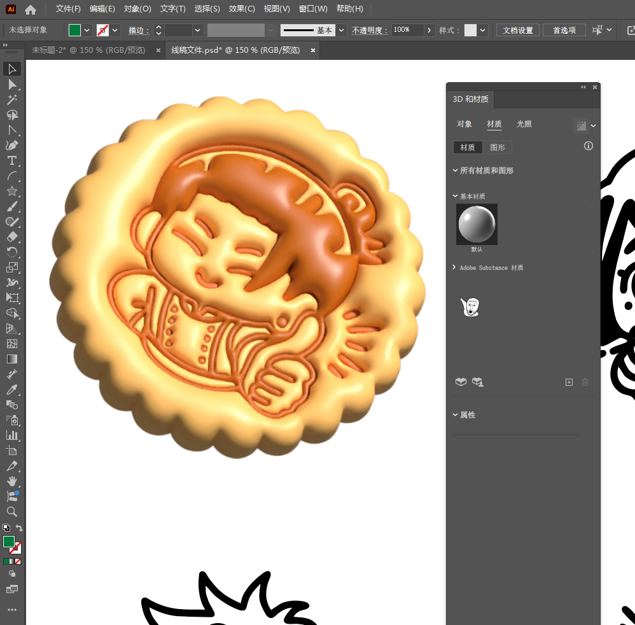Select the Direct Selection tool
635x625 pixels.
point(12,85)
